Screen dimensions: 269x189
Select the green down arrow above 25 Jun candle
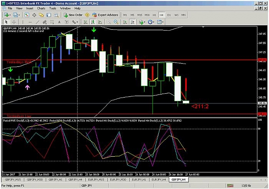(94, 30)
